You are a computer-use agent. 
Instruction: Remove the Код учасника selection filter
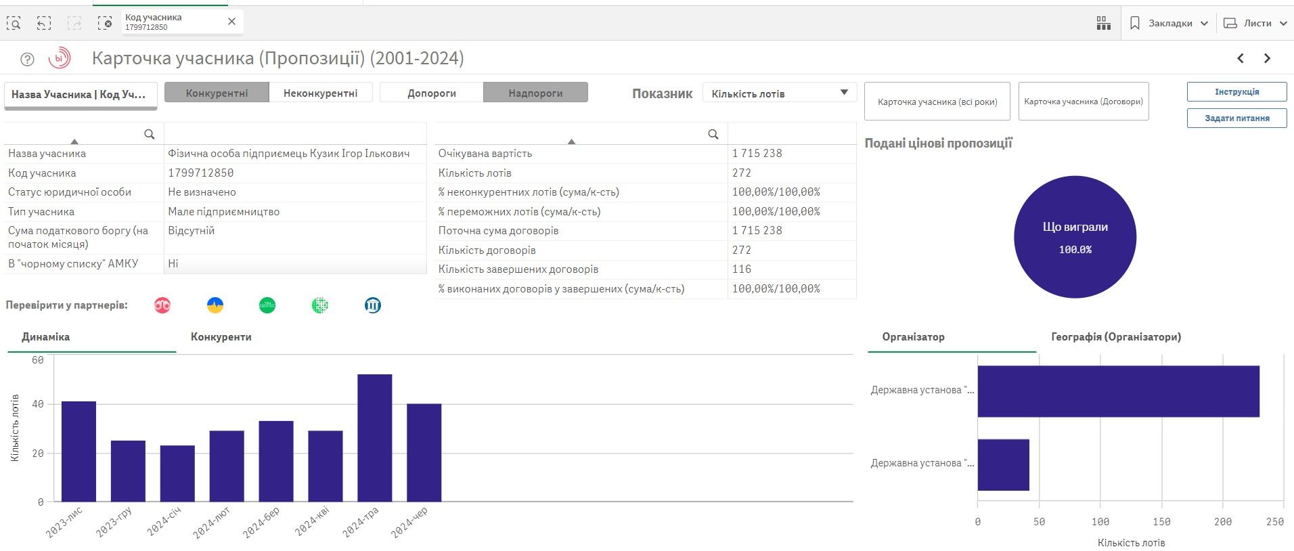231,22
